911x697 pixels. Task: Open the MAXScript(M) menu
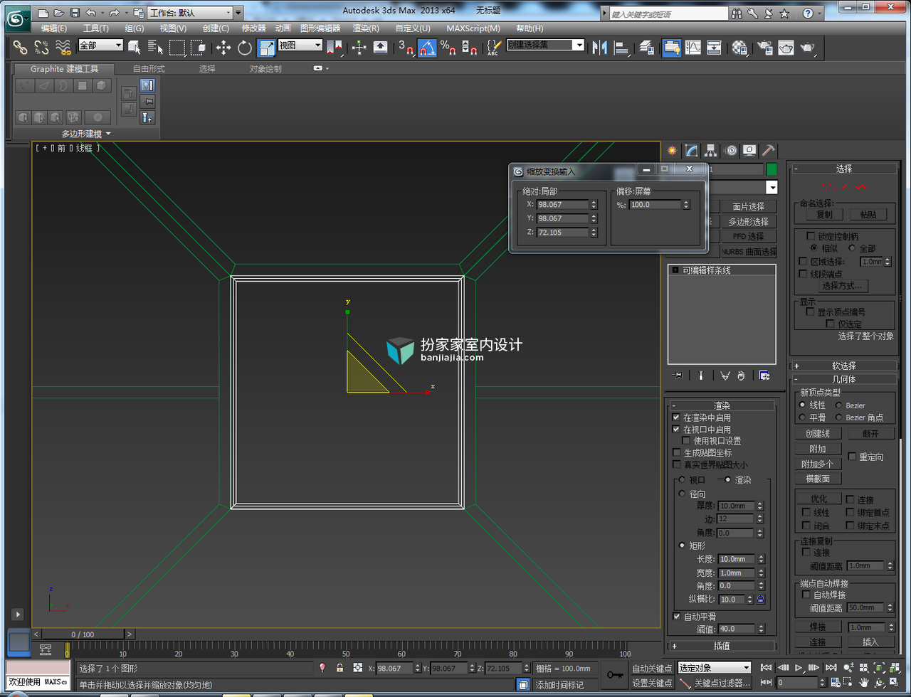click(473, 28)
